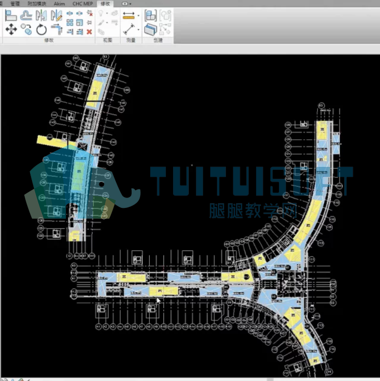Choose Mirror Pick Axis tool
The width and height of the screenshot is (380, 381).
coord(41,15)
